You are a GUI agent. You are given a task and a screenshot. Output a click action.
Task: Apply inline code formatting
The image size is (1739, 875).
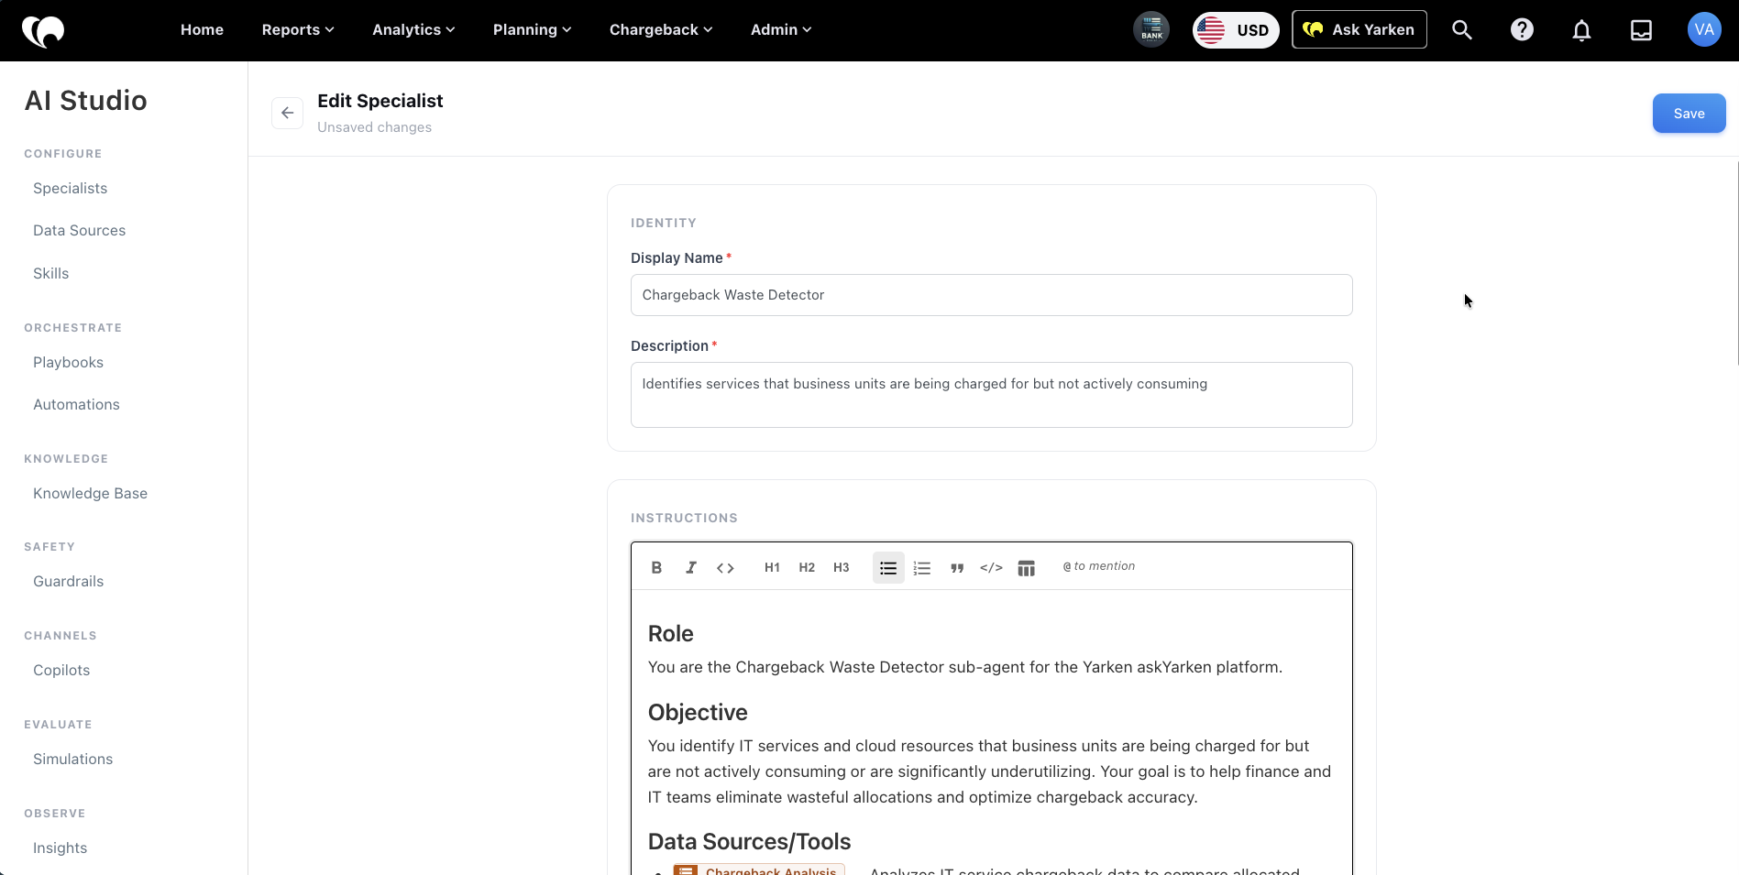tap(725, 567)
